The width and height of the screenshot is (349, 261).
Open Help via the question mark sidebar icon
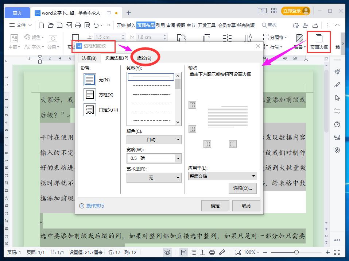click(337, 124)
